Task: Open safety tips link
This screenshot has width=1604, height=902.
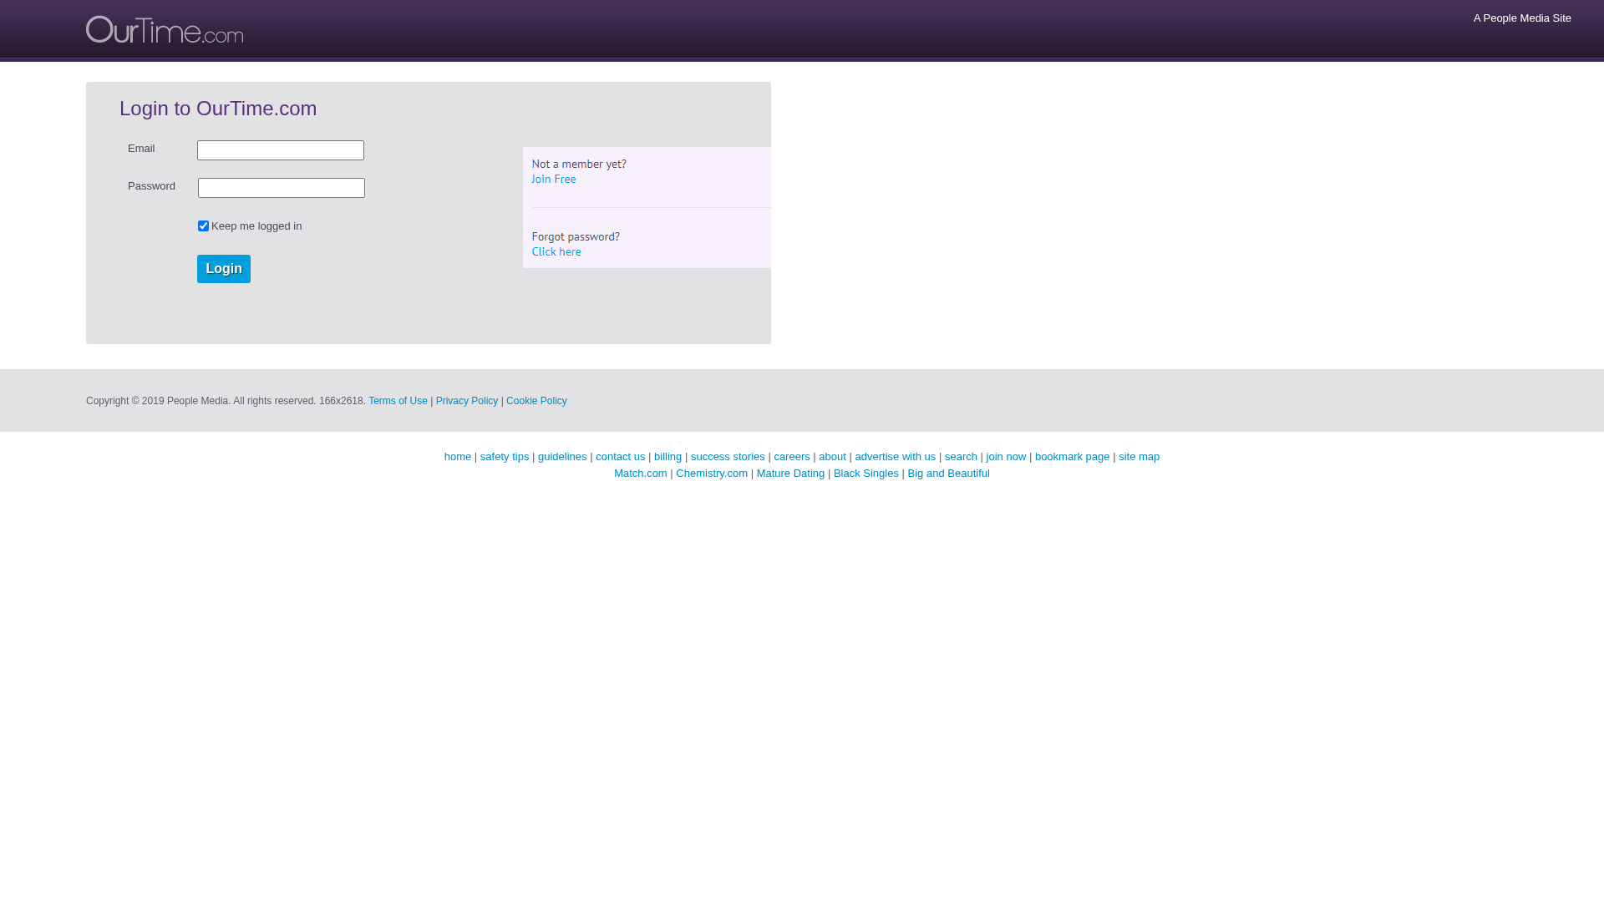Action: pos(505,457)
